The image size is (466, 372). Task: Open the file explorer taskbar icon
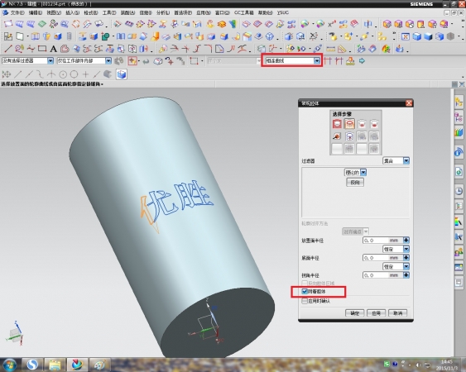[x=55, y=365]
